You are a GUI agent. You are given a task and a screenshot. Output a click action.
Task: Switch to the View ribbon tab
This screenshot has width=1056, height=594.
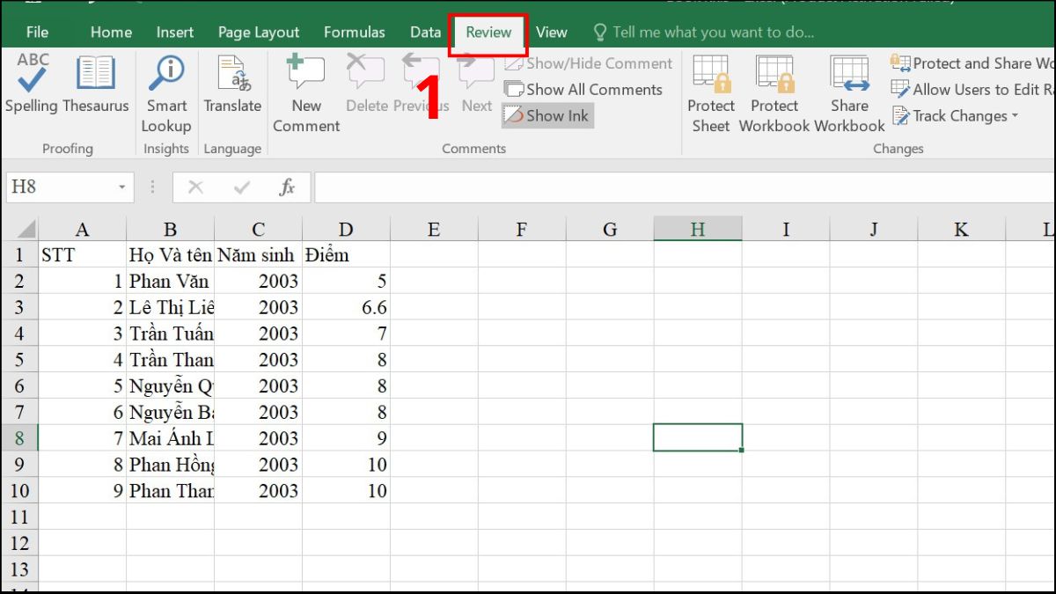coord(552,32)
